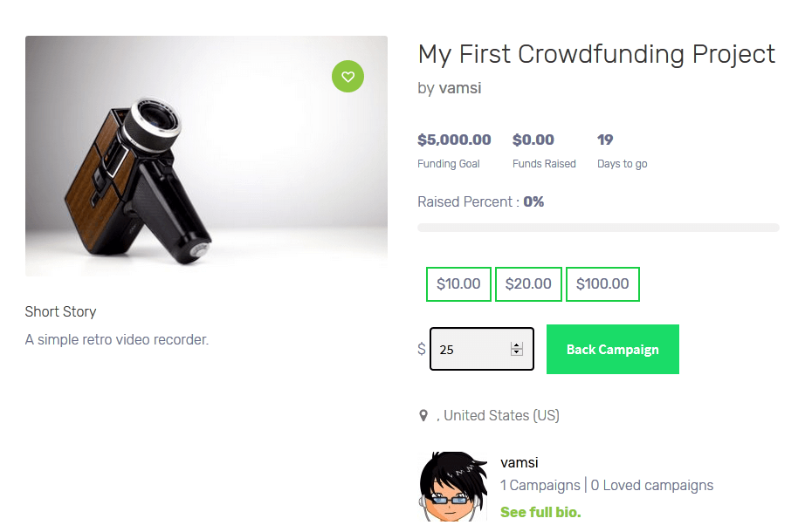Select the $20.00 pledge amount
The height and width of the screenshot is (532, 805).
(528, 283)
